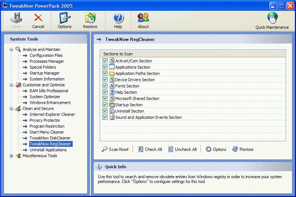Screen dimensions: 296x197
Task: Select the Applications Section row text
Action: pyautogui.click(x=133, y=67)
